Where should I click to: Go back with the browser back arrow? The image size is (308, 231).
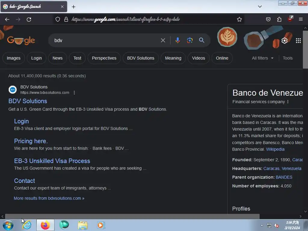tap(7, 19)
